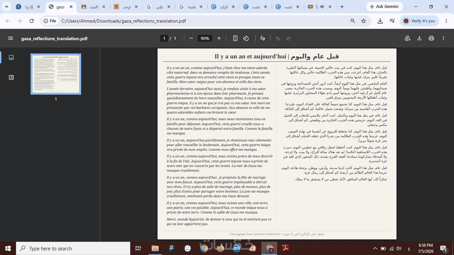Open the notification center icon
This screenshot has height=255, width=454.
coord(443,248)
